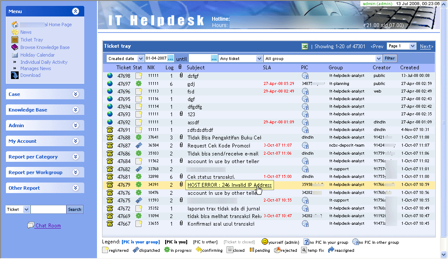Screen dimensions: 448x259
Task: Click the Excel export icon
Action: pyautogui.click(x=304, y=46)
